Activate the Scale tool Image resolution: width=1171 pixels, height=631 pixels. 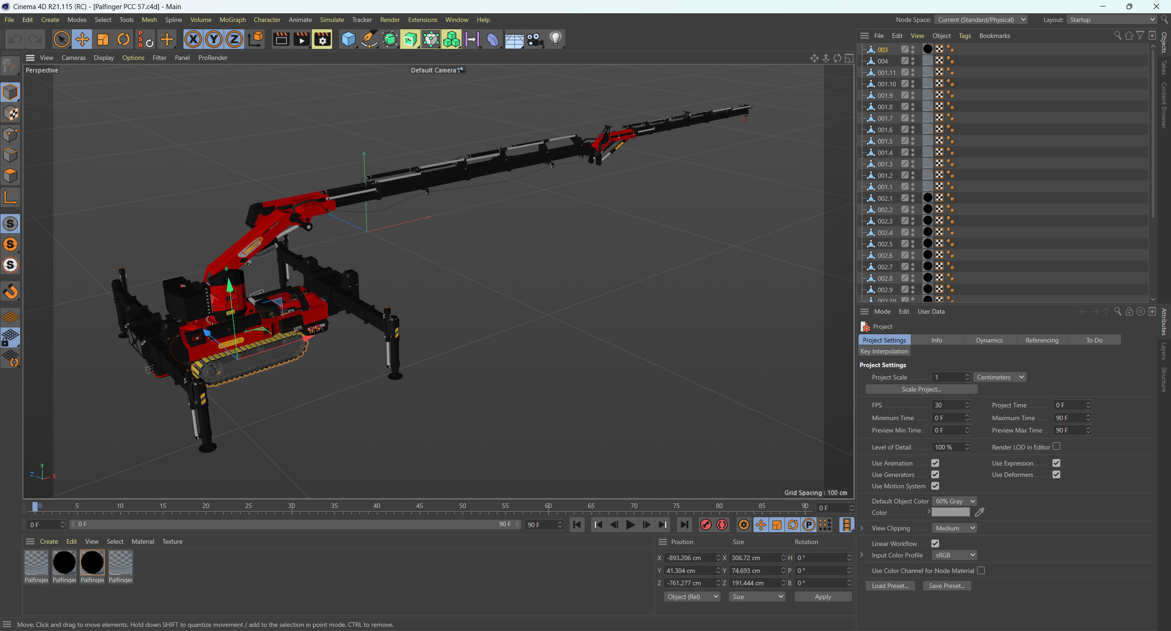[103, 39]
